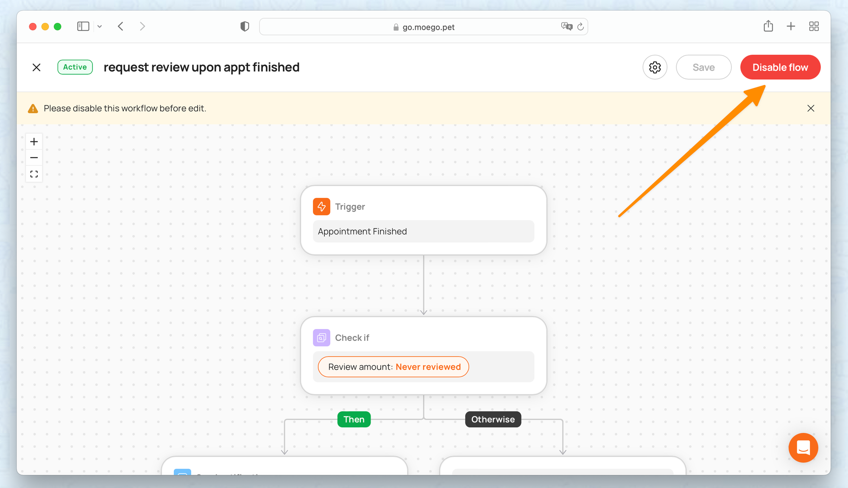
Task: Open Safari tab overview grid
Action: coord(814,26)
